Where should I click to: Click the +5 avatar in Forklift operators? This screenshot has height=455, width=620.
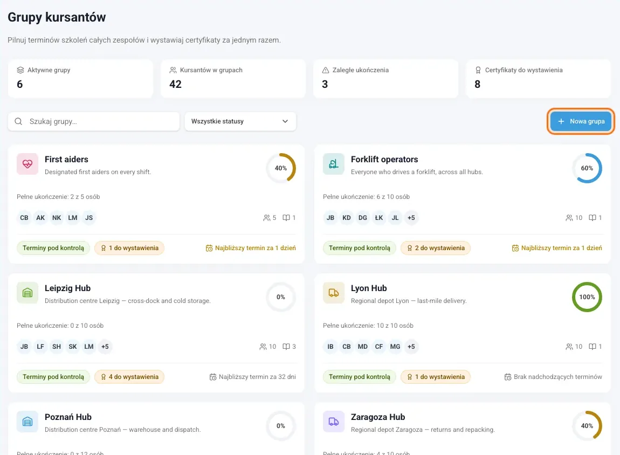[411, 218]
